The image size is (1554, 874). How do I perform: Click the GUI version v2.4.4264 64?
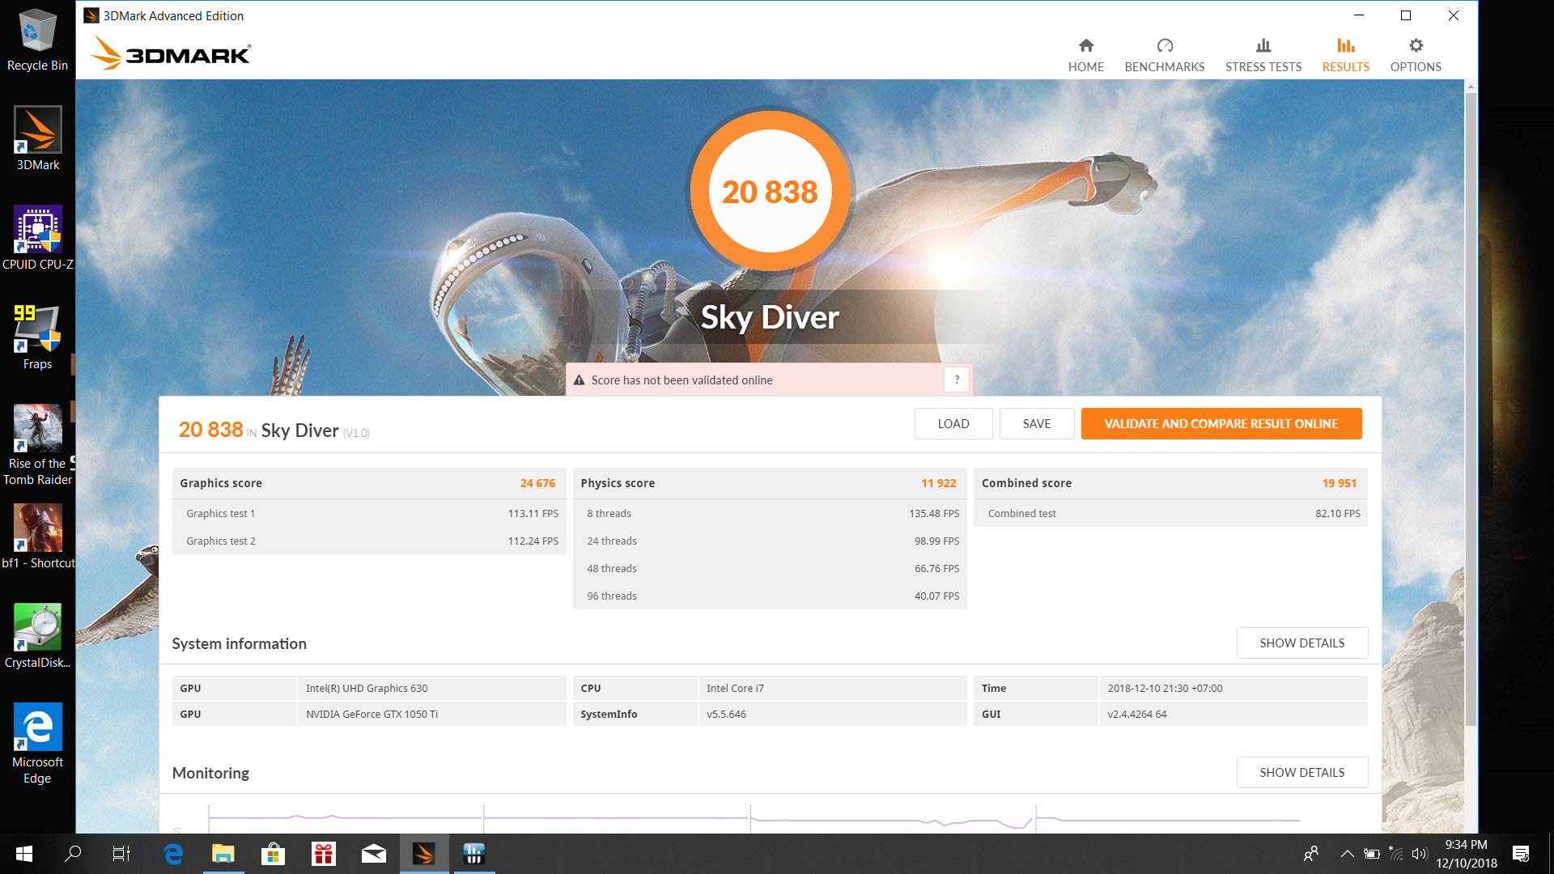point(1233,714)
